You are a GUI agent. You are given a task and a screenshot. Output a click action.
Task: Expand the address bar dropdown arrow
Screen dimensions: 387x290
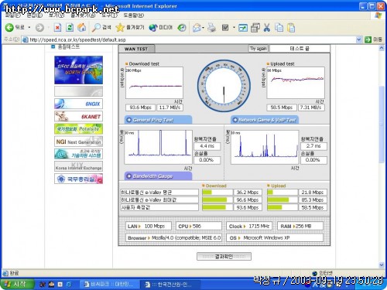pyautogui.click(x=358, y=39)
